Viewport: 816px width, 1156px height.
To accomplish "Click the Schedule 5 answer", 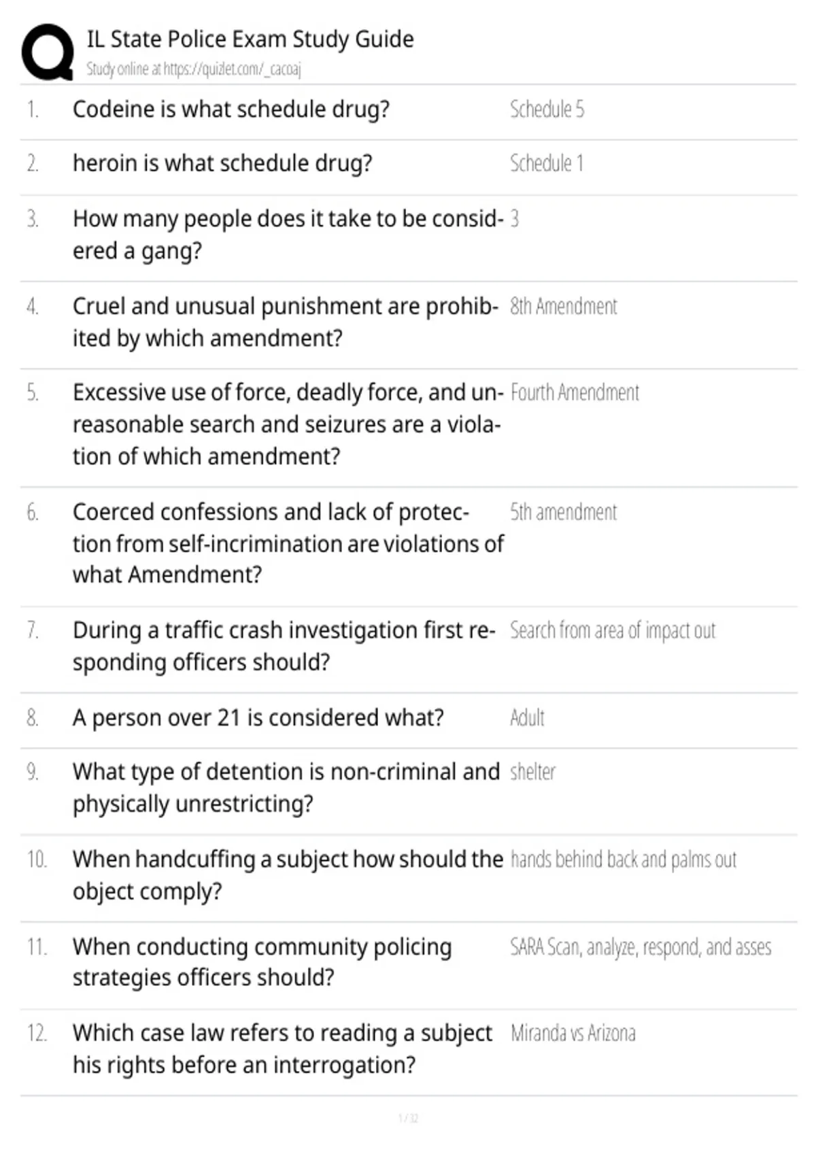I will (x=547, y=109).
